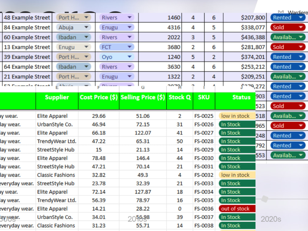Select supplier cell Classic Fashions for FS-0032
The image size is (308, 231).
[x=57, y=175]
